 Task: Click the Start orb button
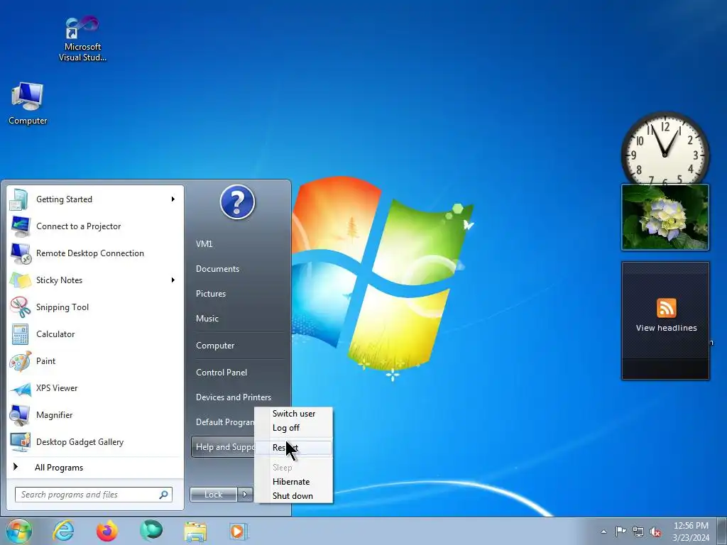[18, 531]
